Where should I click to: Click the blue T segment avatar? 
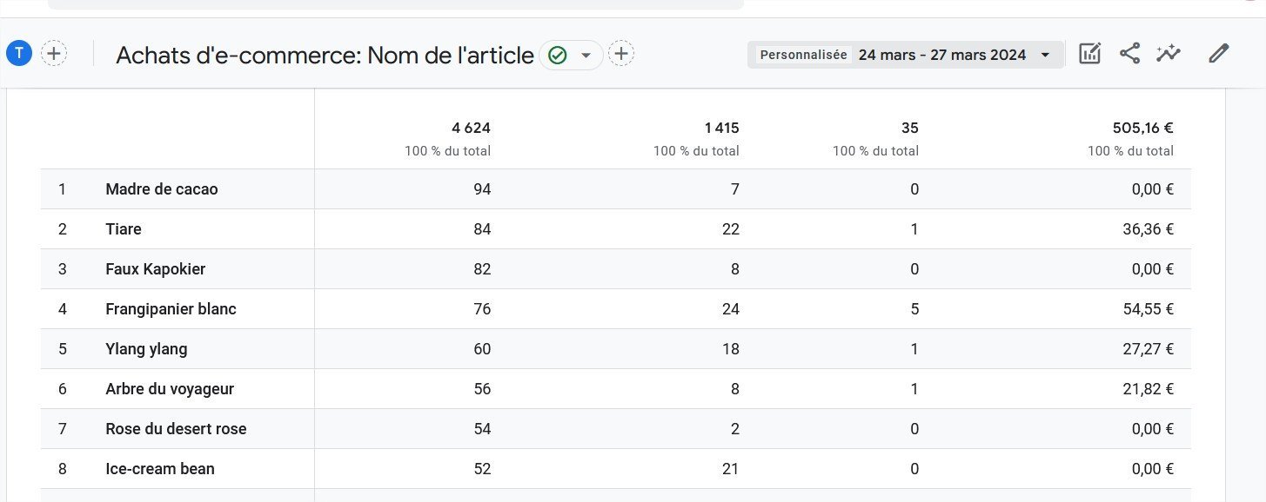click(x=19, y=54)
